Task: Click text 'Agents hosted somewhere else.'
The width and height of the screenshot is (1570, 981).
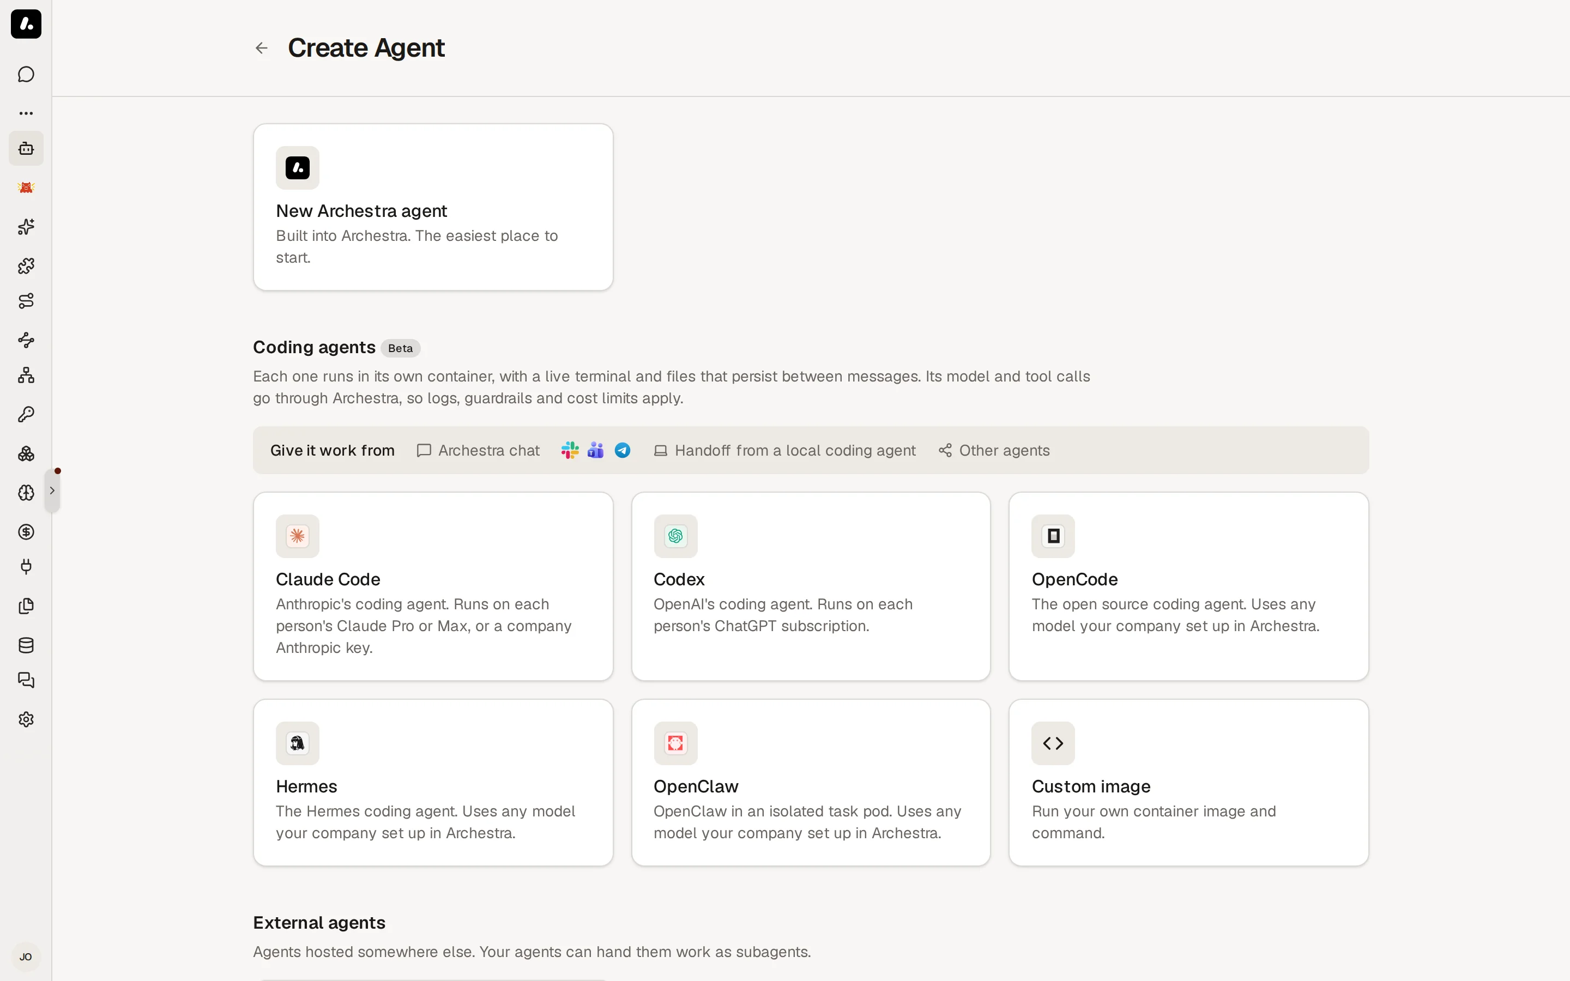Action: (364, 952)
